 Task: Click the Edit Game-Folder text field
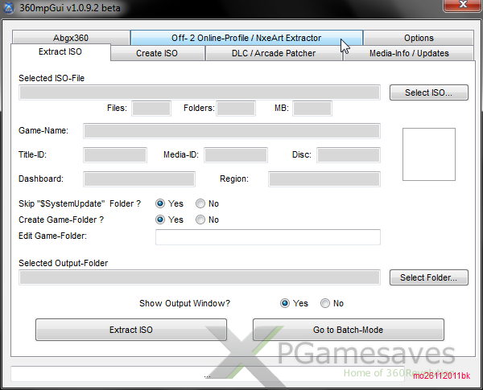(267, 236)
